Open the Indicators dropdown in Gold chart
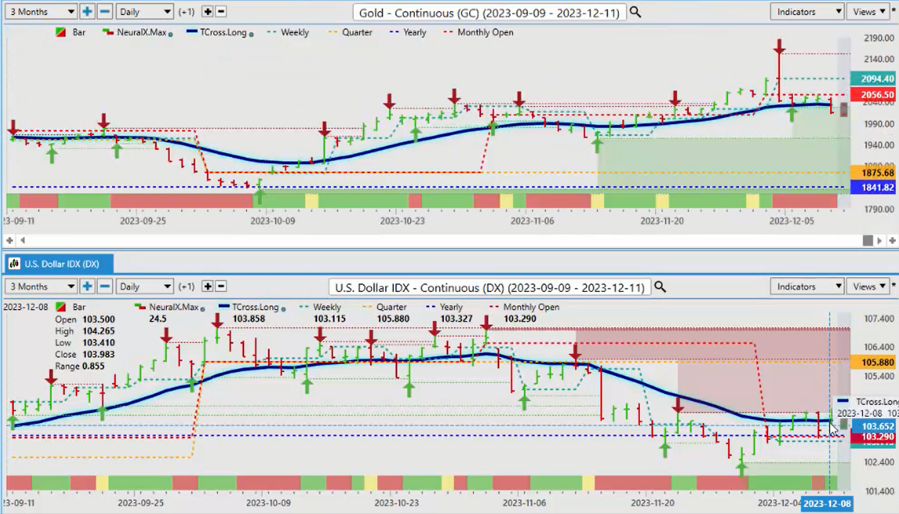899x514 pixels. pyautogui.click(x=806, y=11)
